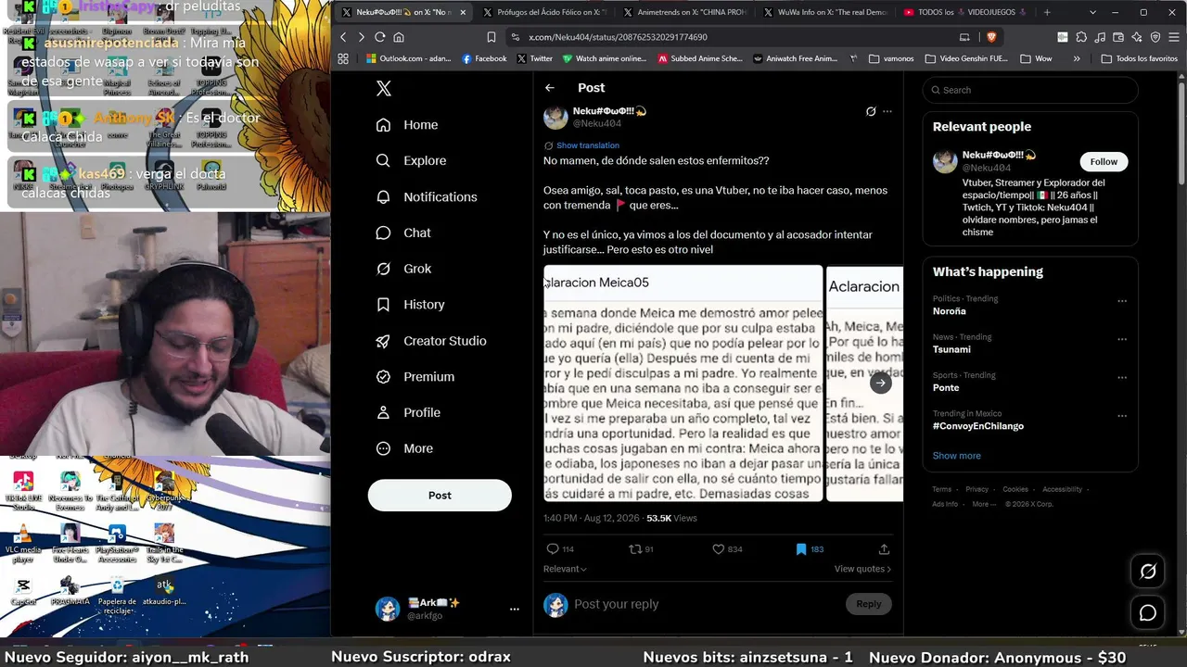Open the Aclaracion Meica05 image
The image size is (1187, 667).
coord(683,384)
